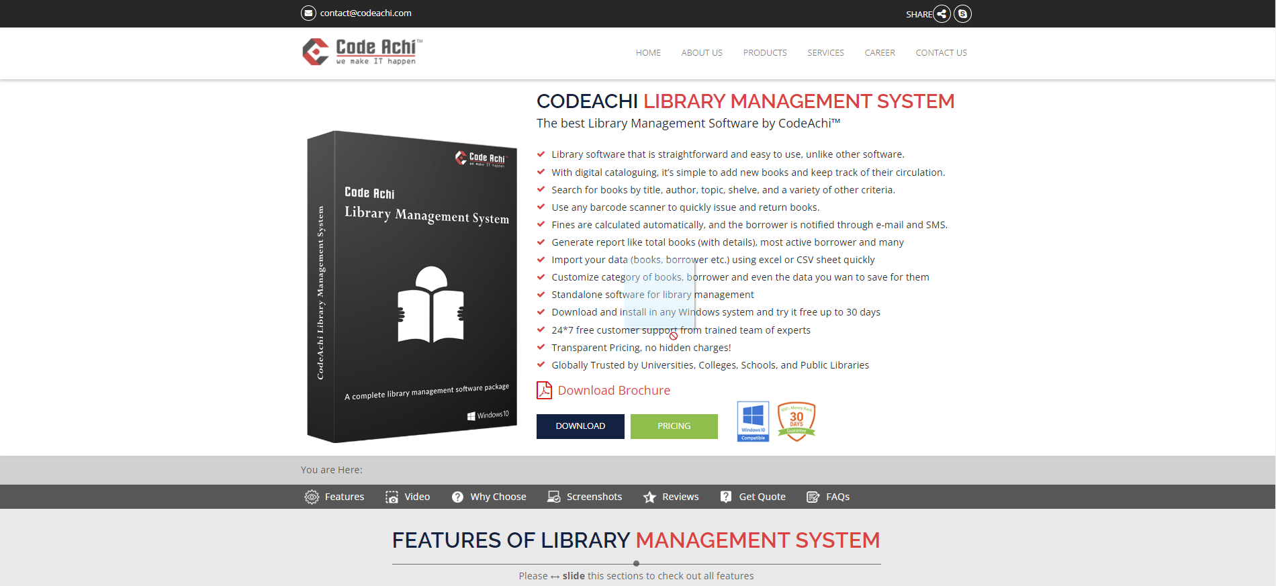Click the Code Achi logo

[x=363, y=52]
